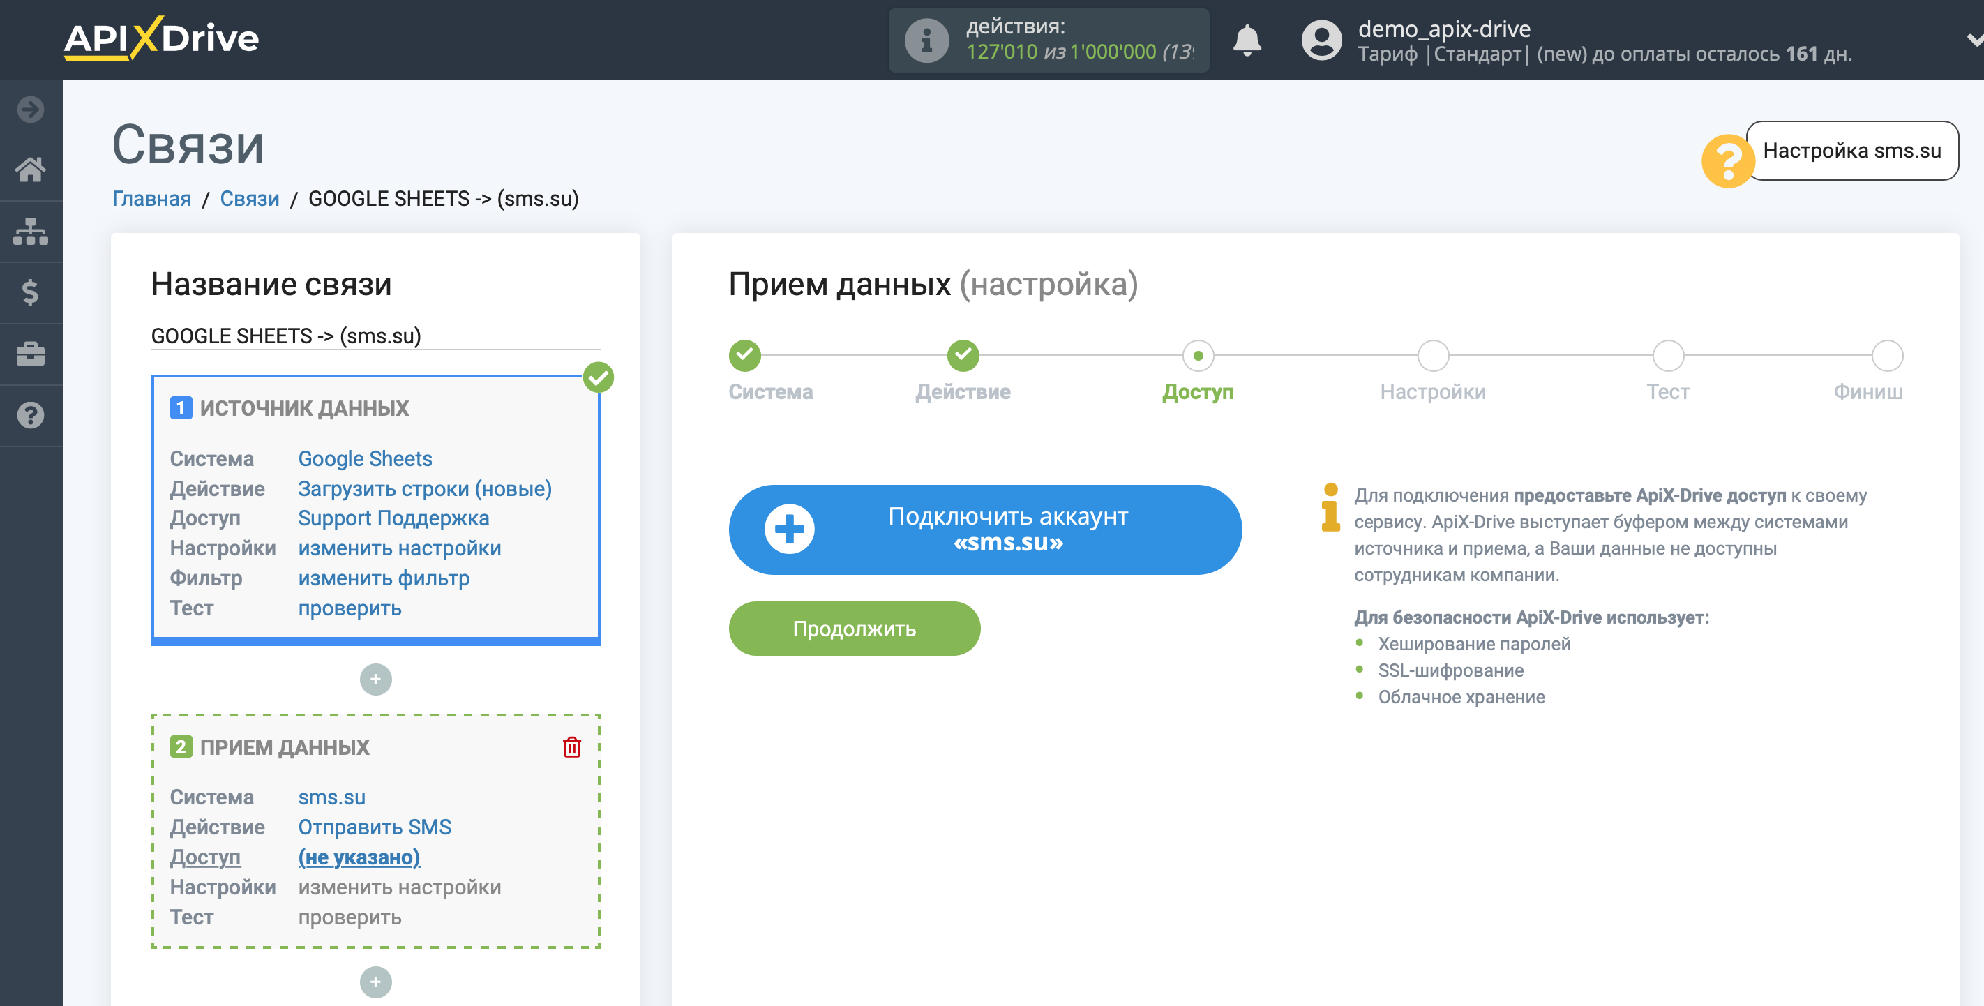
Task: Add a block with the plus below the receiver
Action: pos(376,982)
